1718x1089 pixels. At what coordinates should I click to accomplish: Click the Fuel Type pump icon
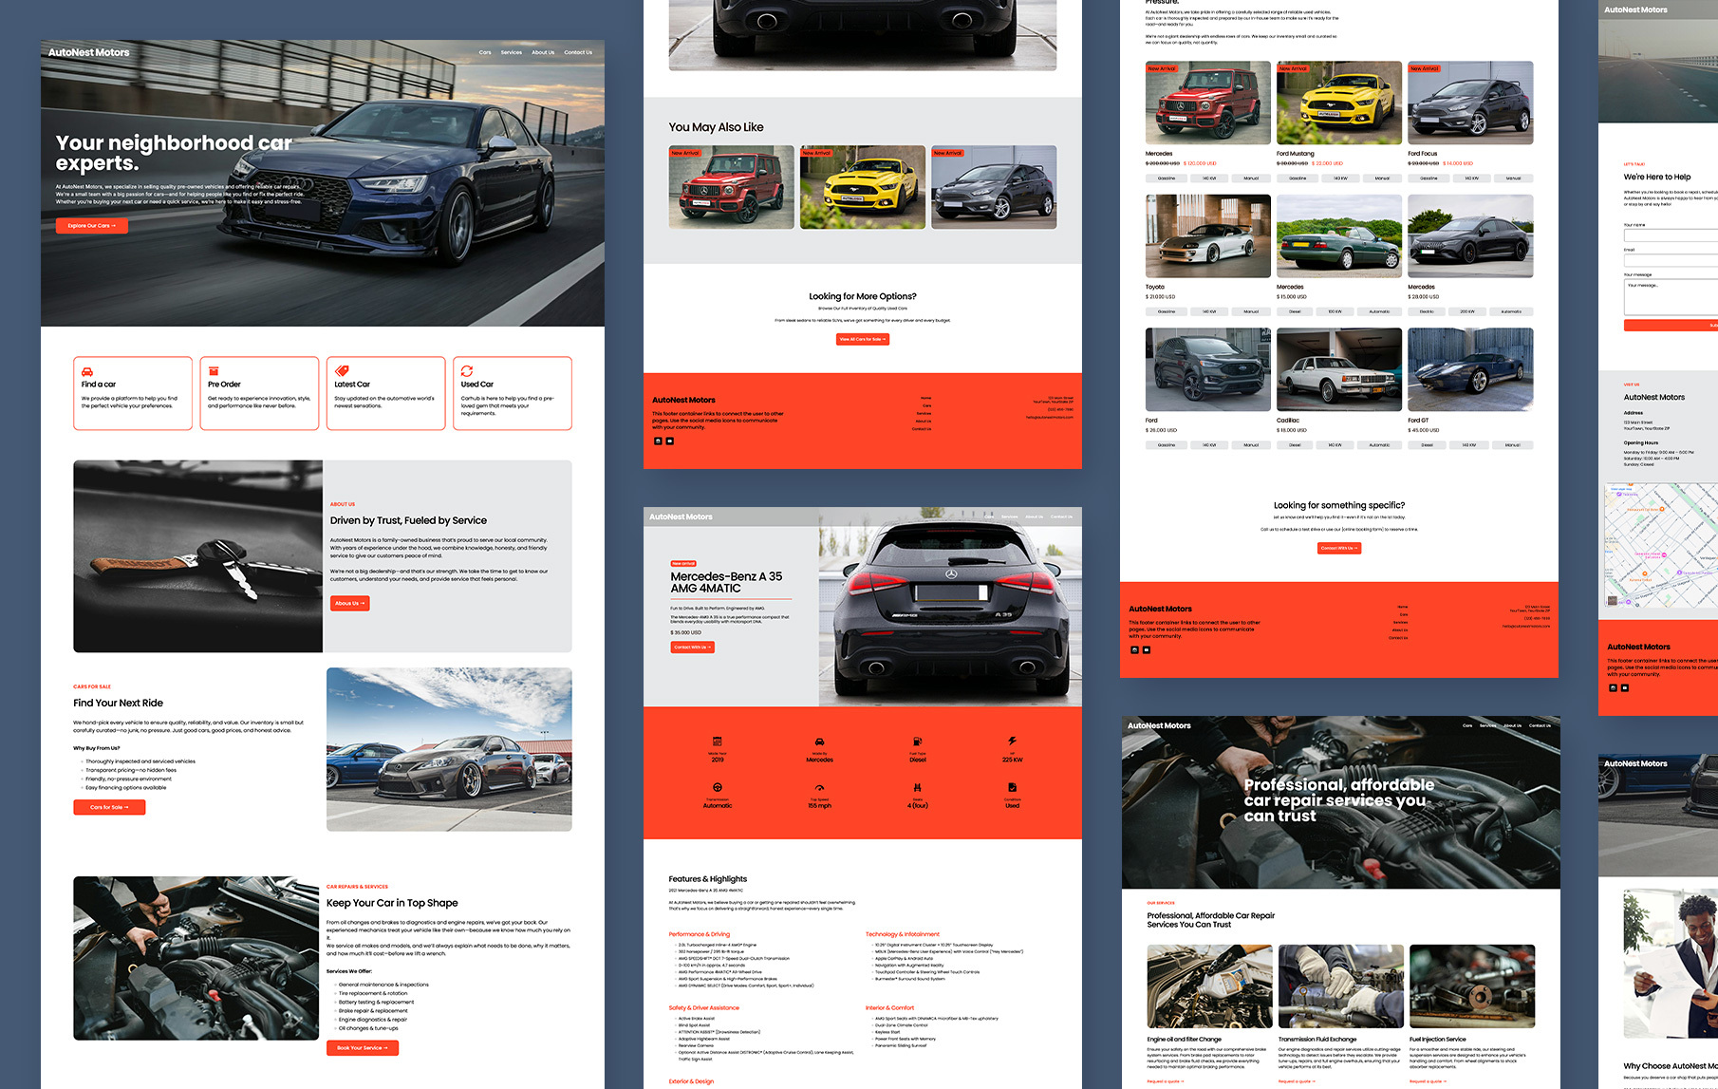917,741
